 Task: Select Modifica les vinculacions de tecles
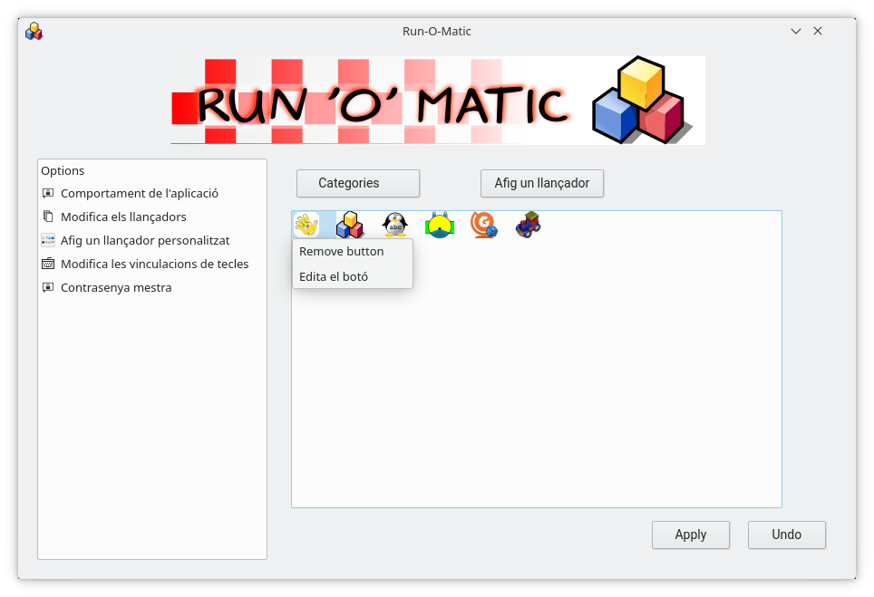point(154,265)
